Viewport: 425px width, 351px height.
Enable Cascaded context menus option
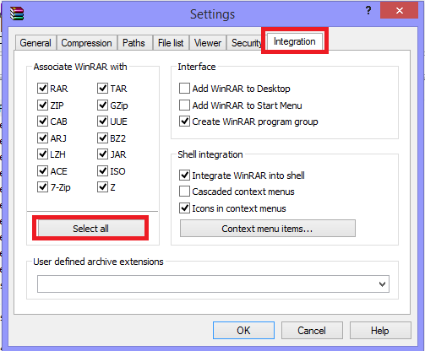[184, 192]
